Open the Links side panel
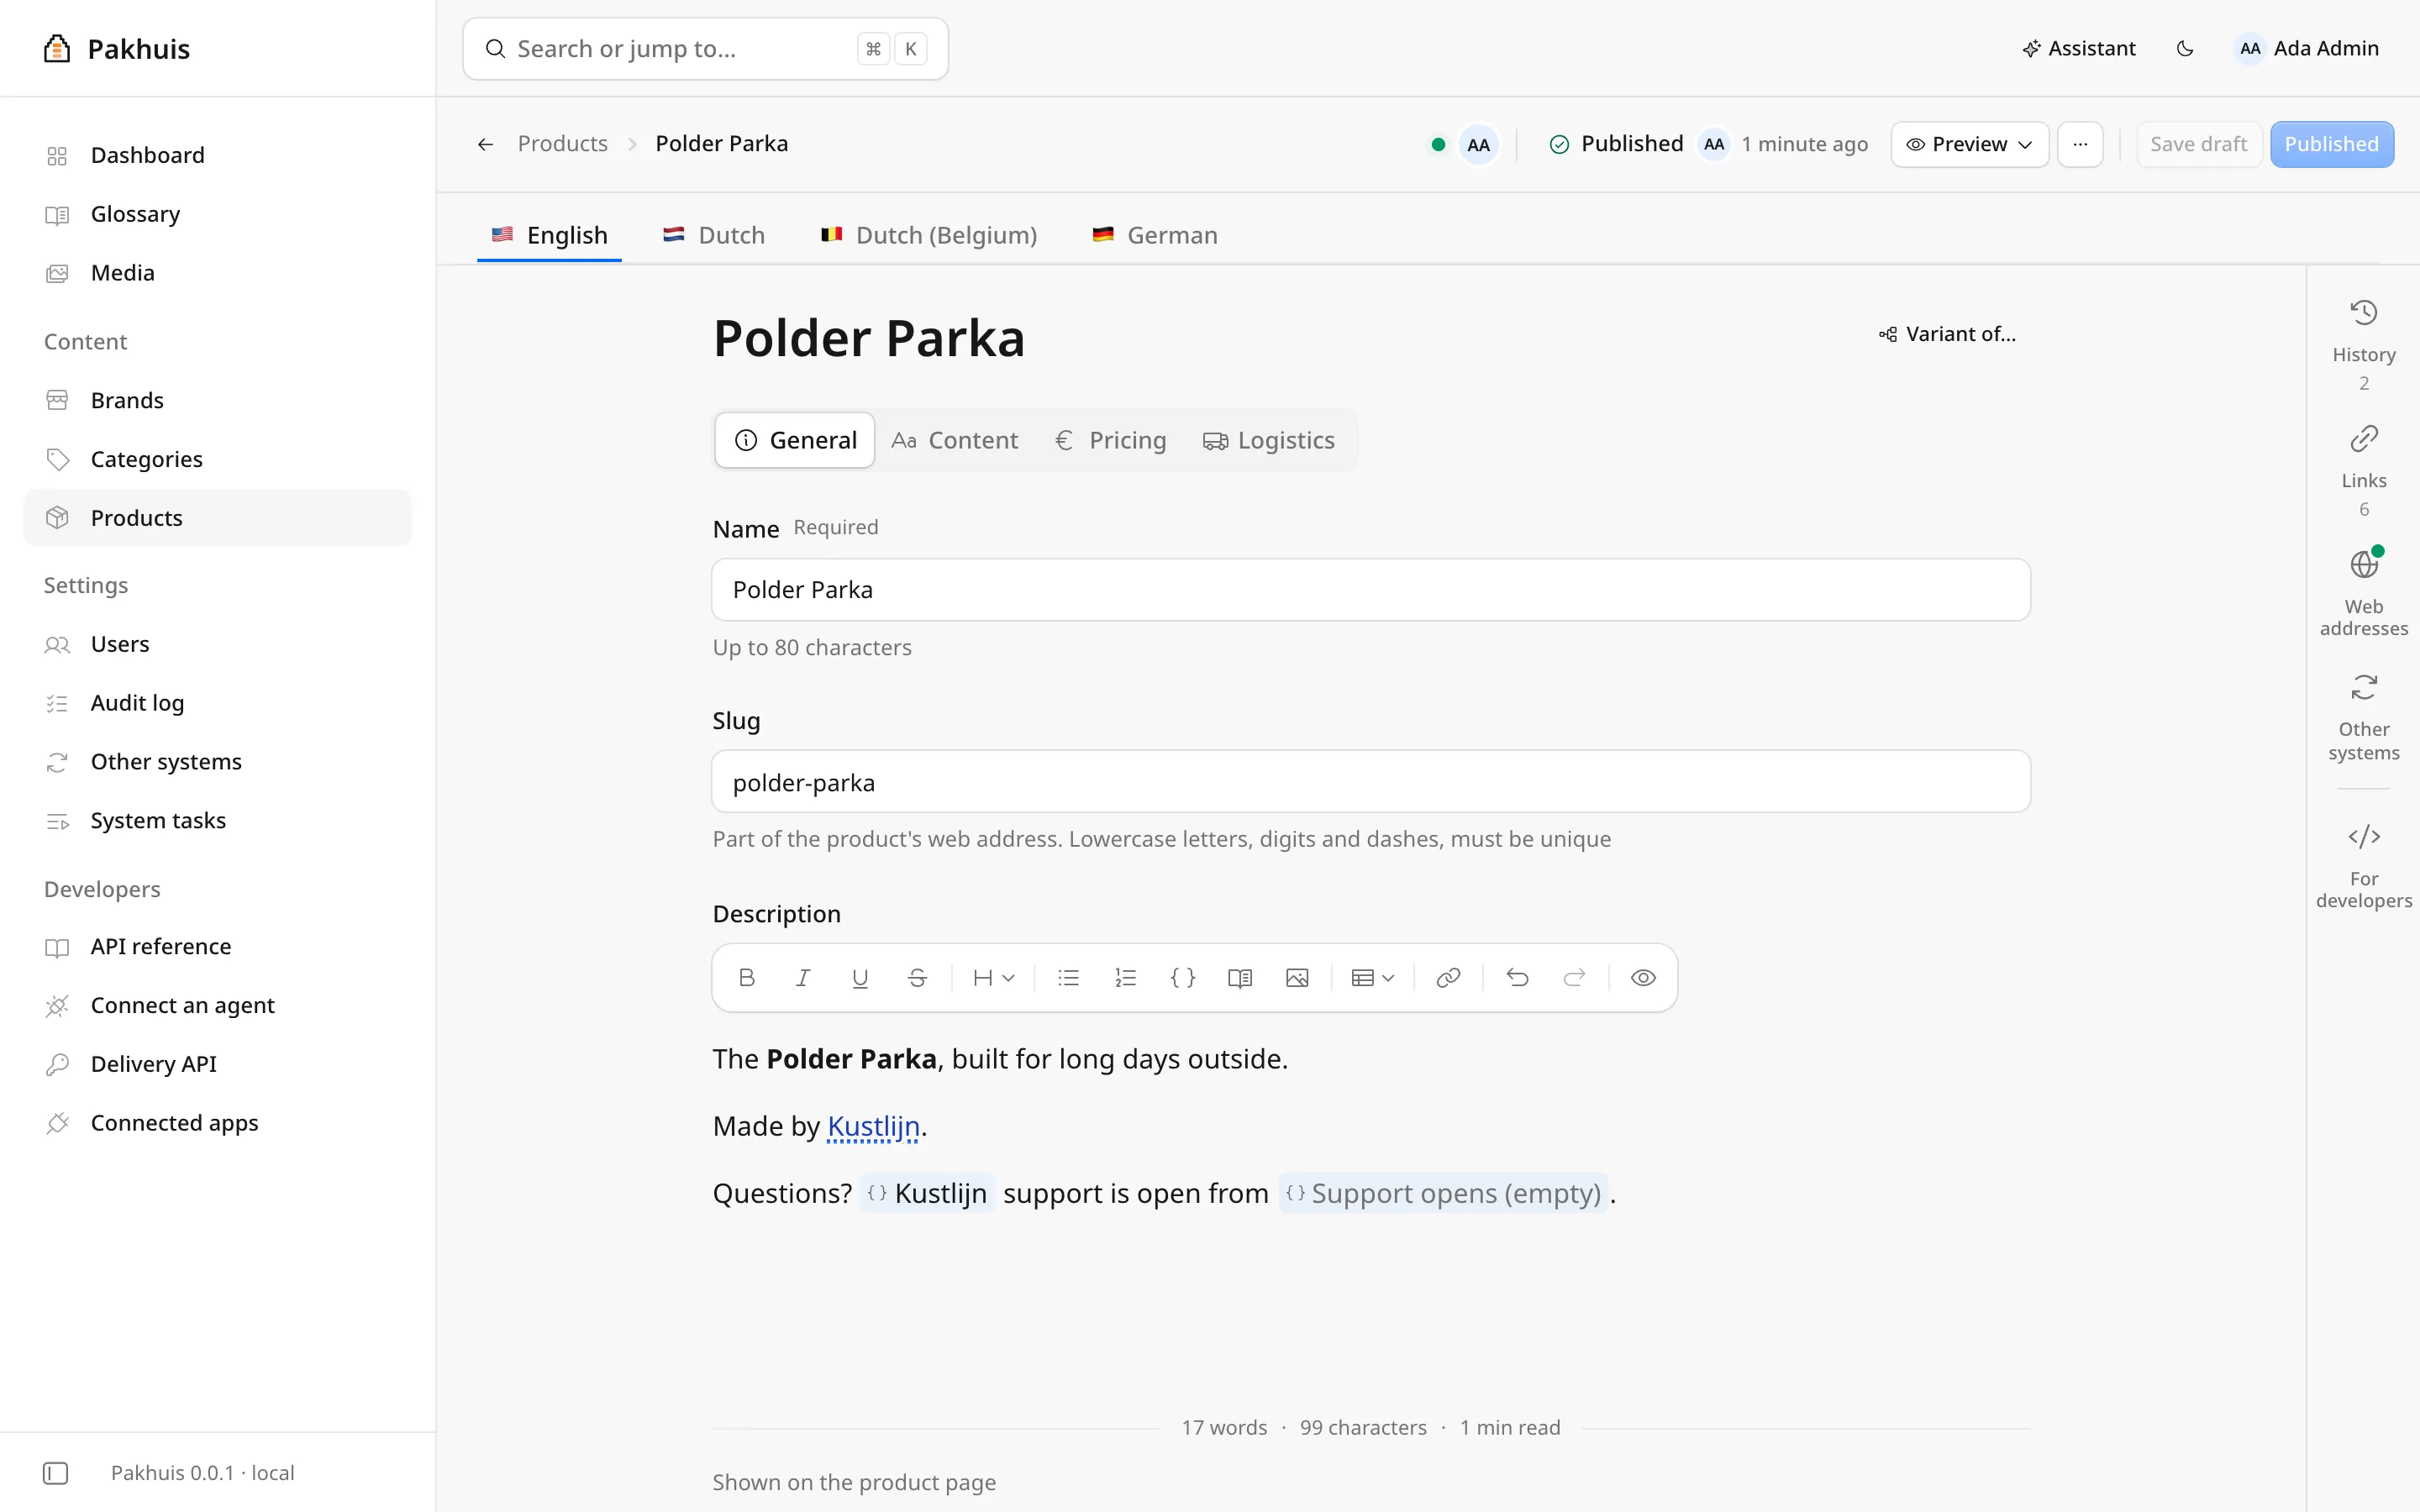This screenshot has height=1512, width=2420. [x=2364, y=470]
